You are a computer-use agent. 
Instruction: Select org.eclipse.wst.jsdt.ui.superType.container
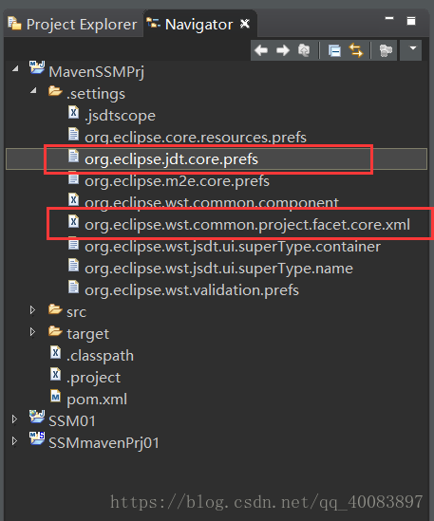pyautogui.click(x=233, y=247)
